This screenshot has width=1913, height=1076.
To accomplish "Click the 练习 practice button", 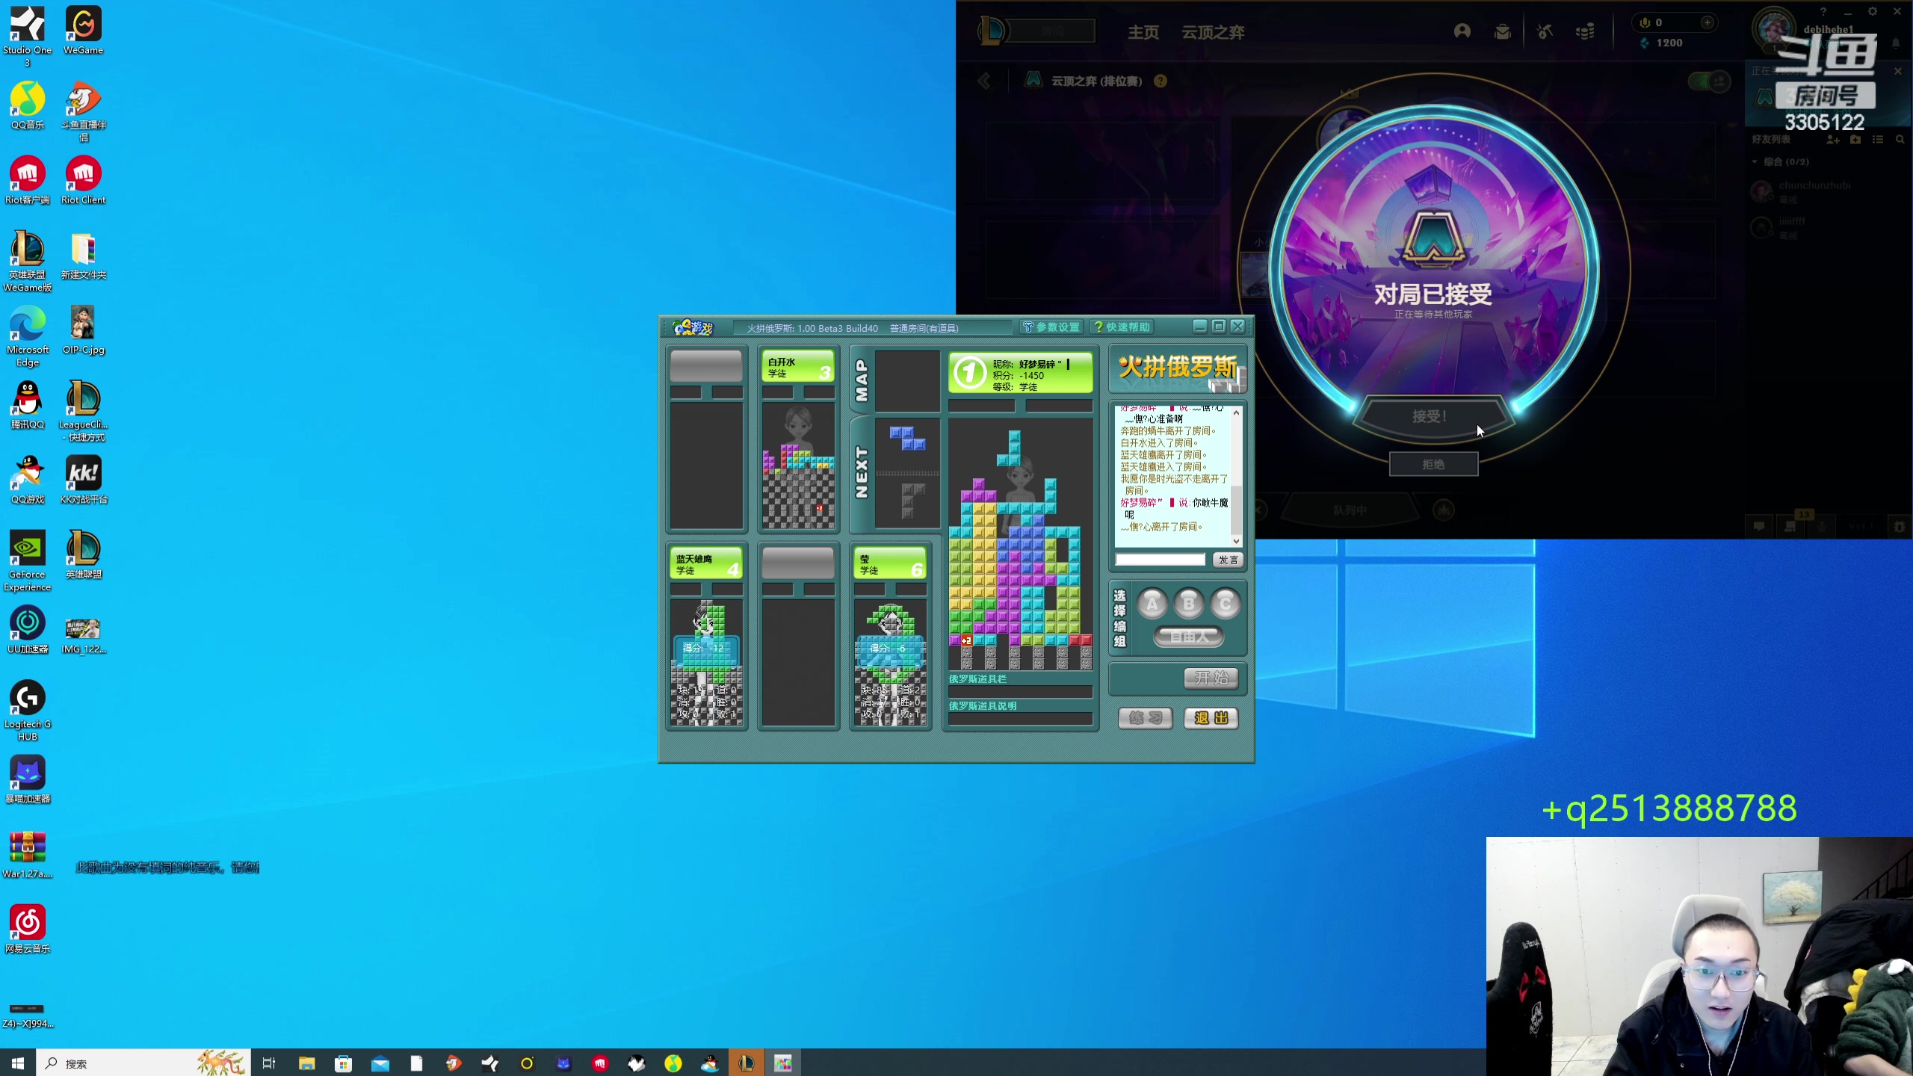I will (1146, 718).
